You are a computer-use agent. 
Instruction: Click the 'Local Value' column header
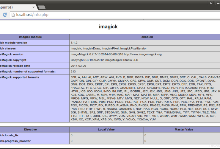point(106,129)
